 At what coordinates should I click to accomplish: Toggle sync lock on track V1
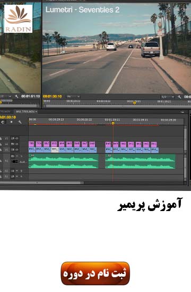(13, 150)
